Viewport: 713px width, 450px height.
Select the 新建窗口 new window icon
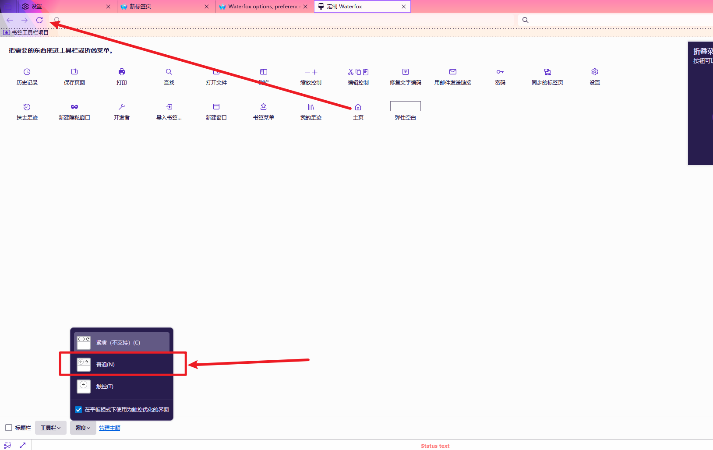pos(216,107)
